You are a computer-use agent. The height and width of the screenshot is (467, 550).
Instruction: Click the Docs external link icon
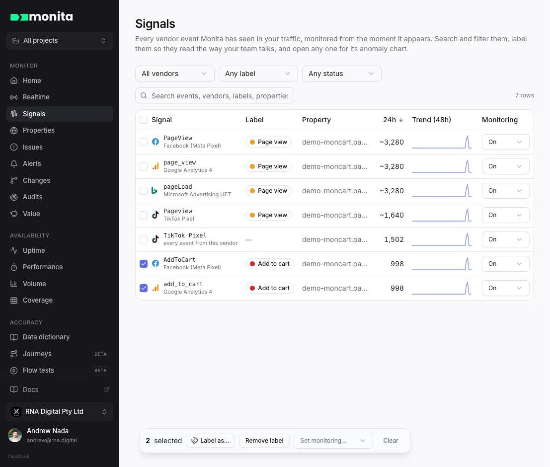click(x=106, y=389)
